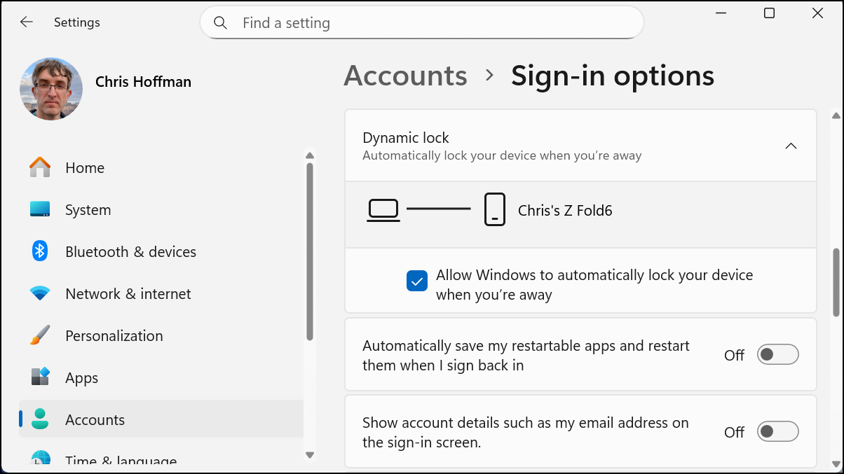Open the Apps settings section
The width and height of the screenshot is (844, 474).
81,377
